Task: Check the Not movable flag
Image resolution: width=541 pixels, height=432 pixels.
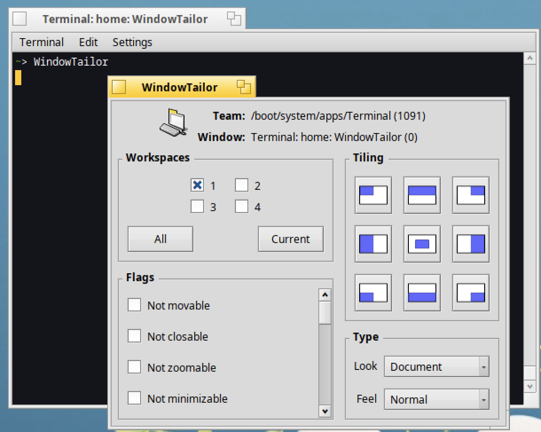Action: pos(134,305)
